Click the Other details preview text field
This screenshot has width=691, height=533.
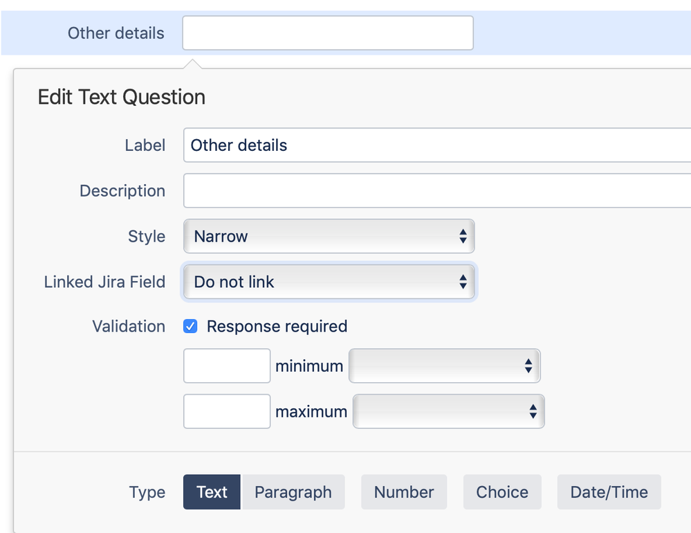point(327,33)
